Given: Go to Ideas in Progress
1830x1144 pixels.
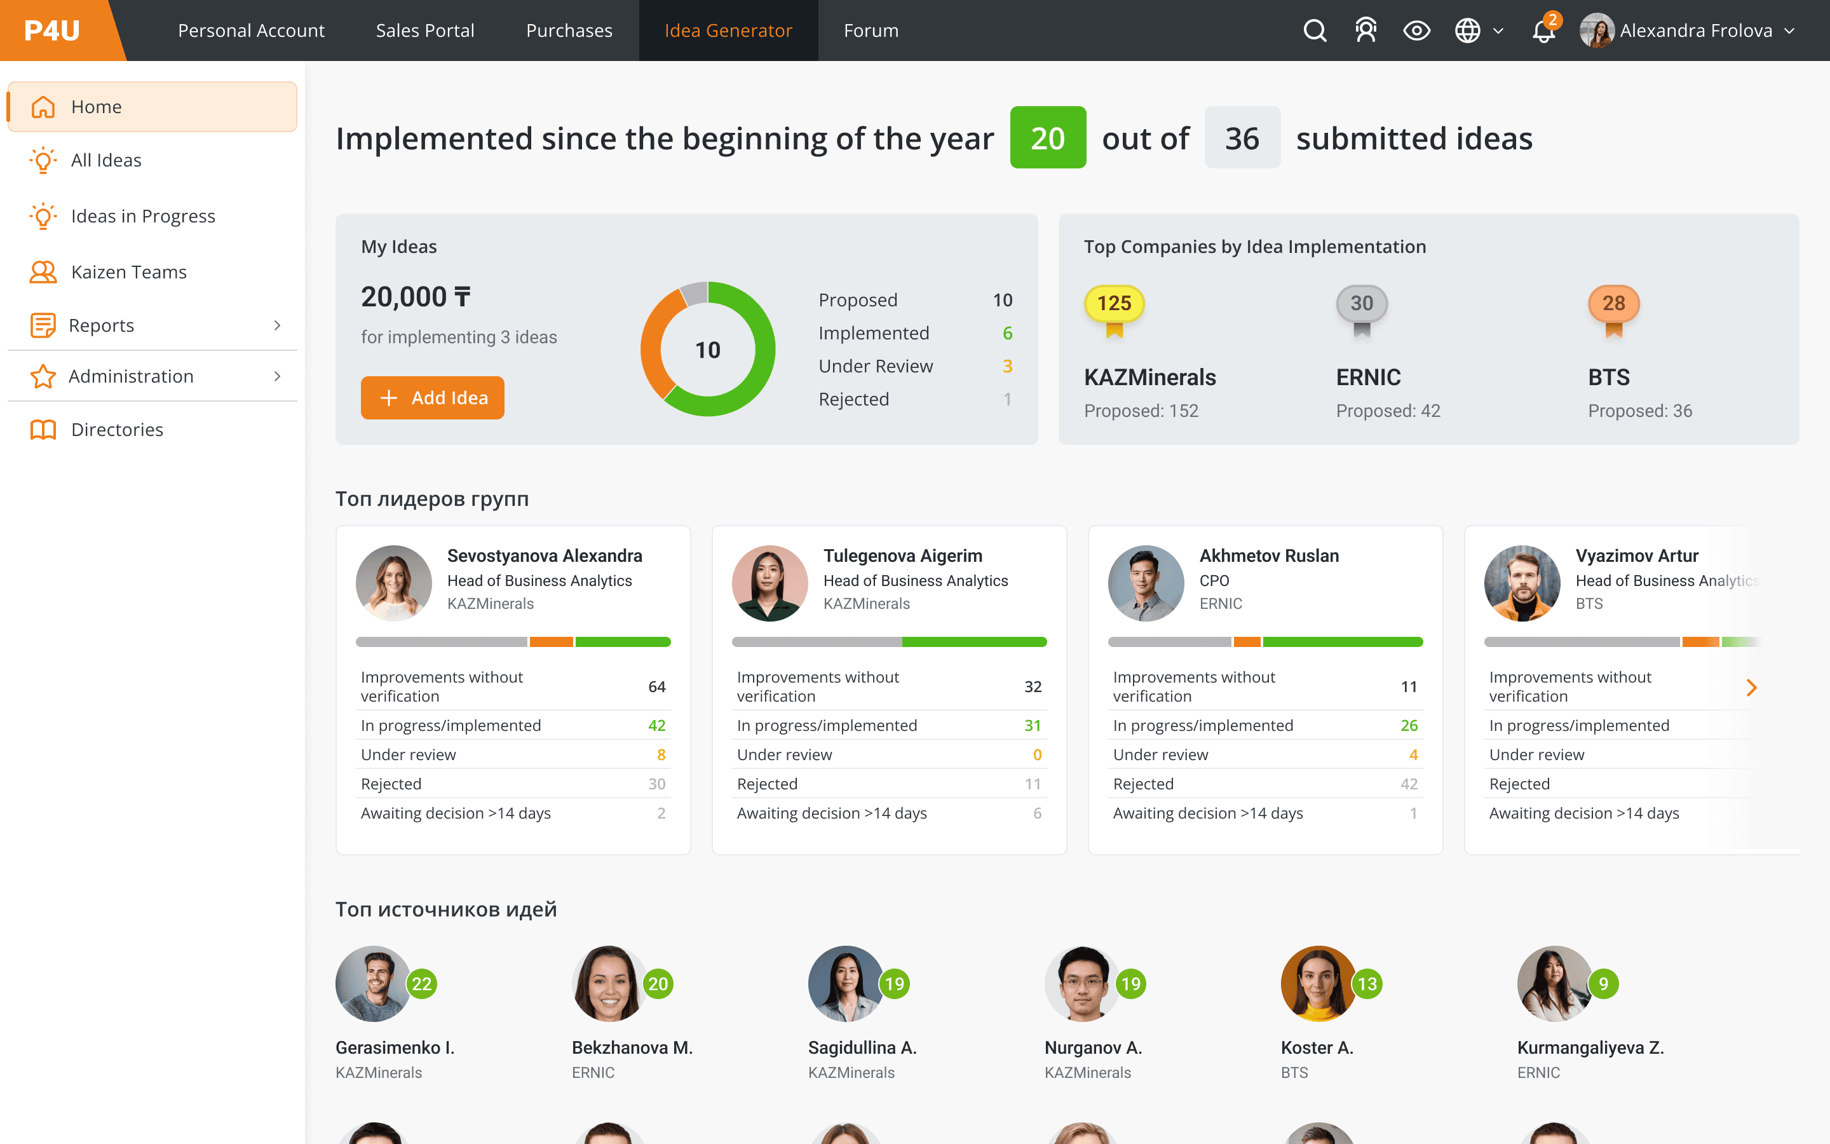Looking at the screenshot, I should tap(143, 216).
